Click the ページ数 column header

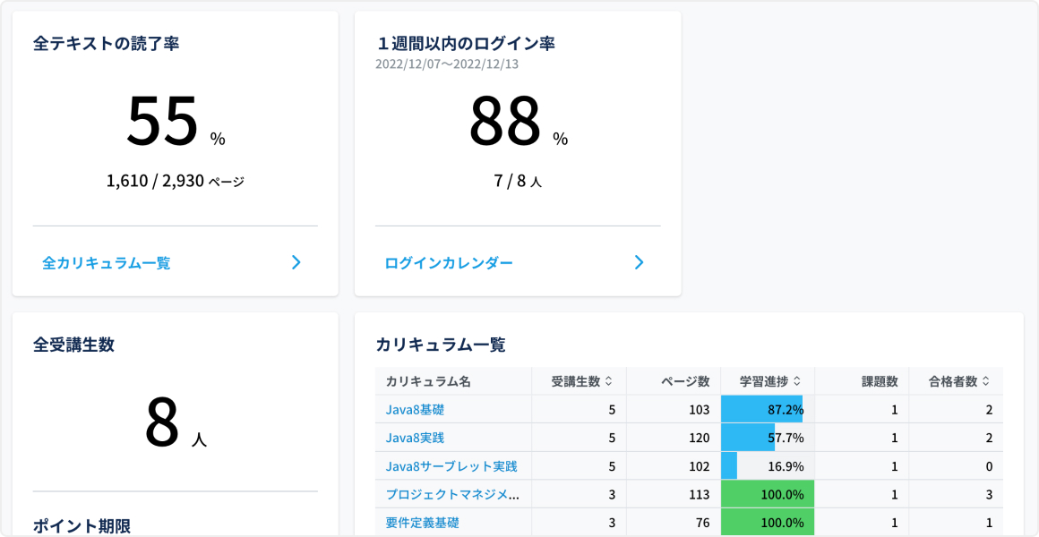pos(685,381)
